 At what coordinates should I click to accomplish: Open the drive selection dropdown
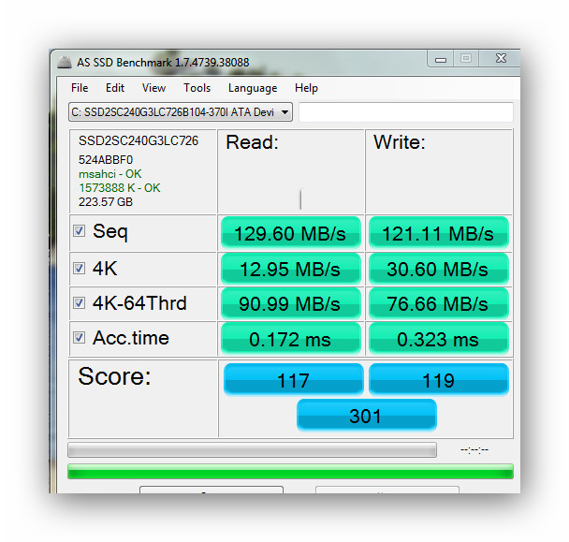coord(181,112)
